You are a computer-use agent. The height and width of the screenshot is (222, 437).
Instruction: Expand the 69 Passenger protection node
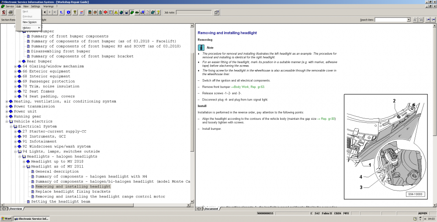(15, 81)
